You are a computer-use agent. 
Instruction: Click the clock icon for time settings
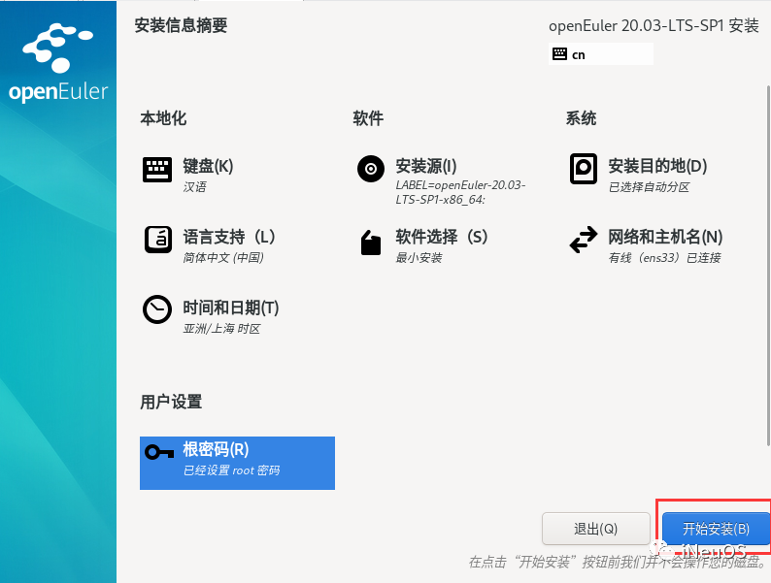pyautogui.click(x=157, y=309)
